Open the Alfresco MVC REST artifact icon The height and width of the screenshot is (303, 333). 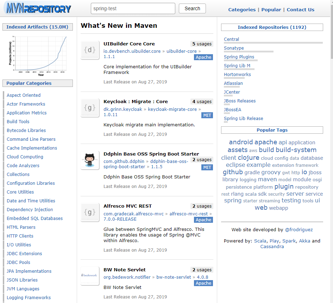[90, 212]
